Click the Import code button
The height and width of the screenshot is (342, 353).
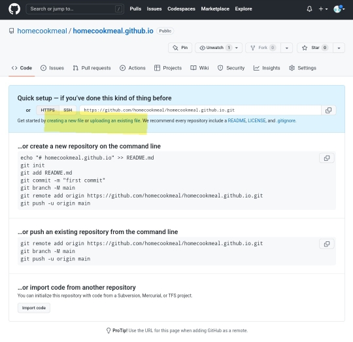coord(34,308)
